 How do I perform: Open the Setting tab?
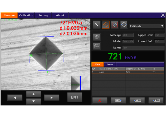tap(43, 15)
